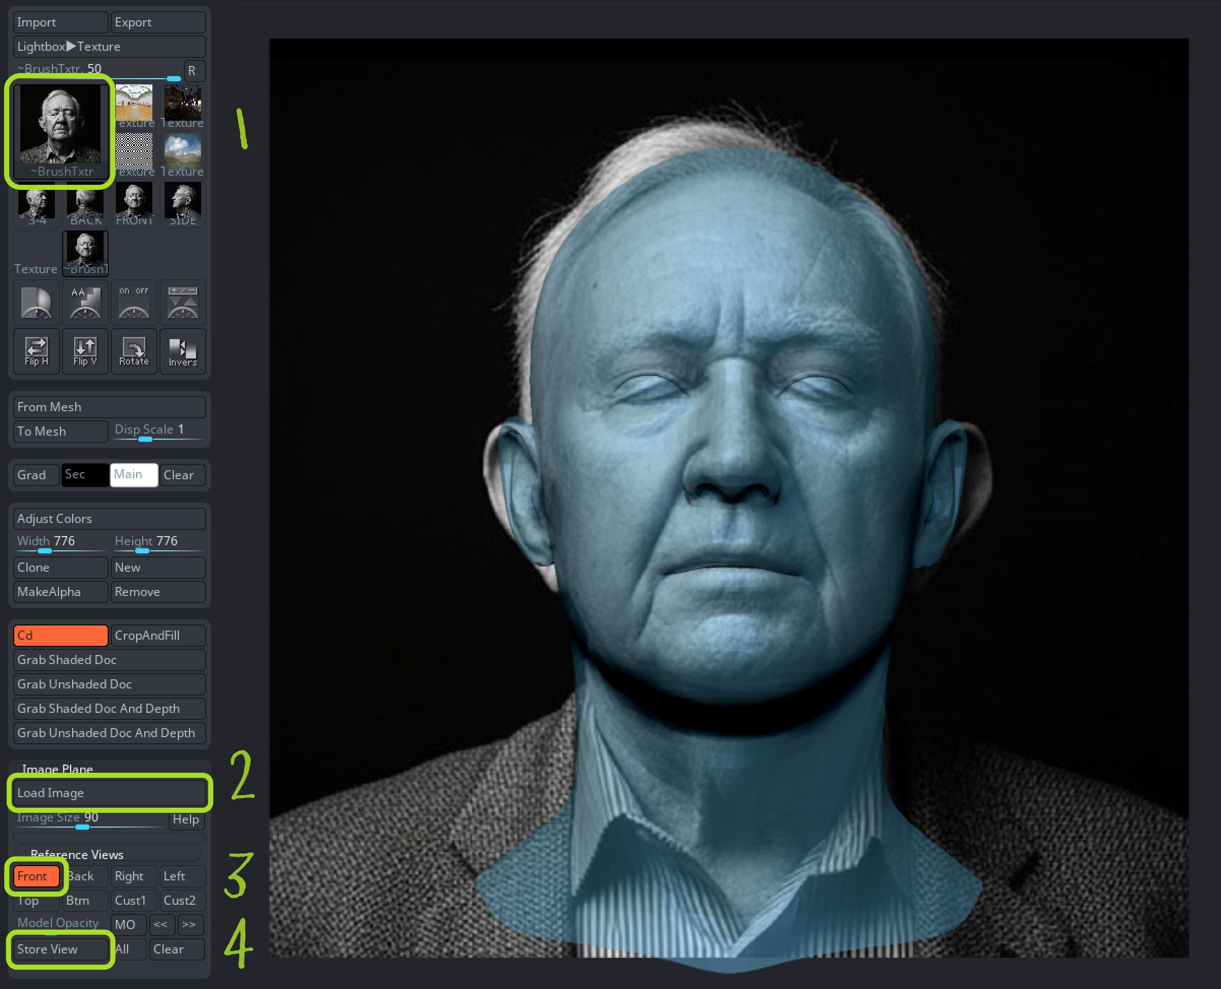Click the Main color swatch

[x=134, y=475]
